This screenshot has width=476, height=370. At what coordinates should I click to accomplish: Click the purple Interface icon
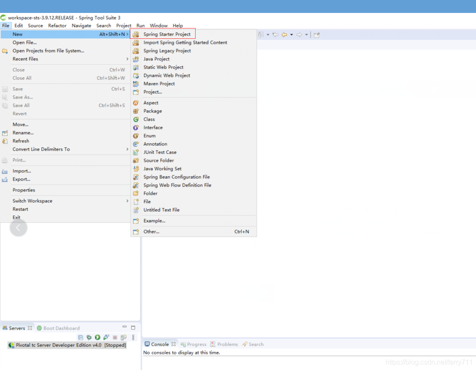coord(136,128)
